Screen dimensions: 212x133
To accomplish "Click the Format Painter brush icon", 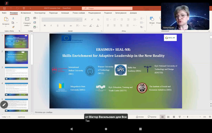I will [x=13, y=27].
